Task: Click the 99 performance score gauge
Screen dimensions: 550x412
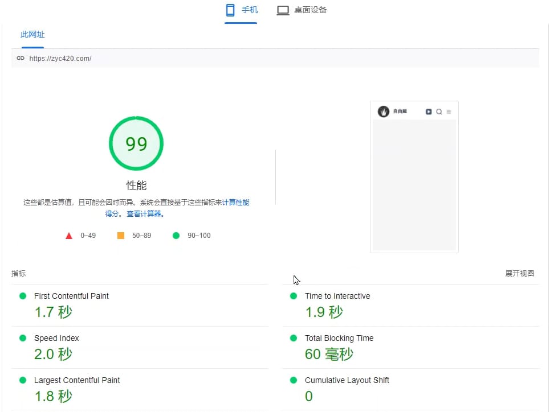Action: tap(136, 143)
